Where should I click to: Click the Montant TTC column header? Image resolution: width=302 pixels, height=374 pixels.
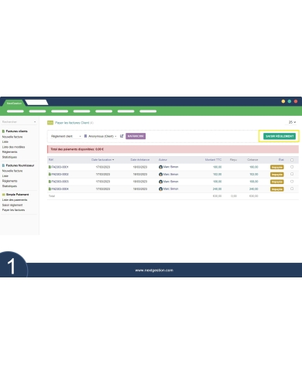tap(213, 160)
